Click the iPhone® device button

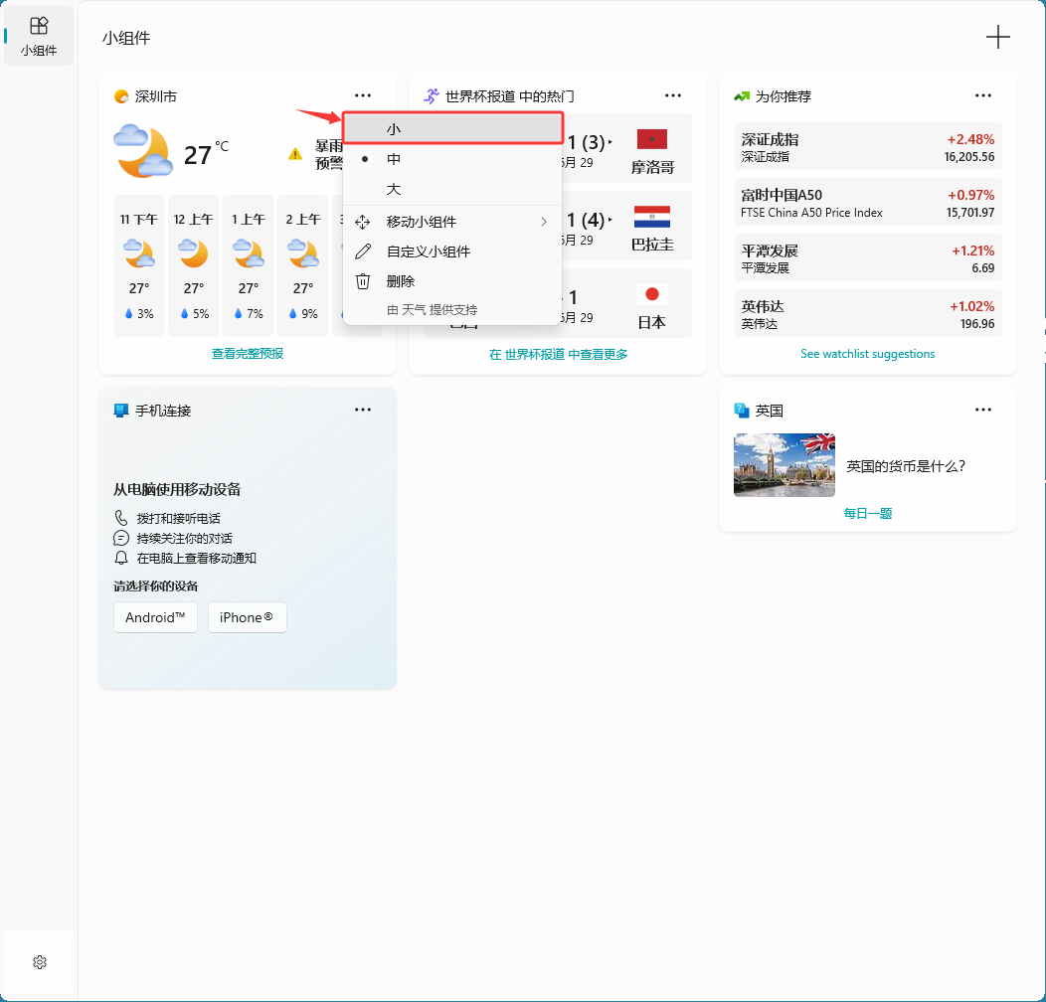pos(248,617)
